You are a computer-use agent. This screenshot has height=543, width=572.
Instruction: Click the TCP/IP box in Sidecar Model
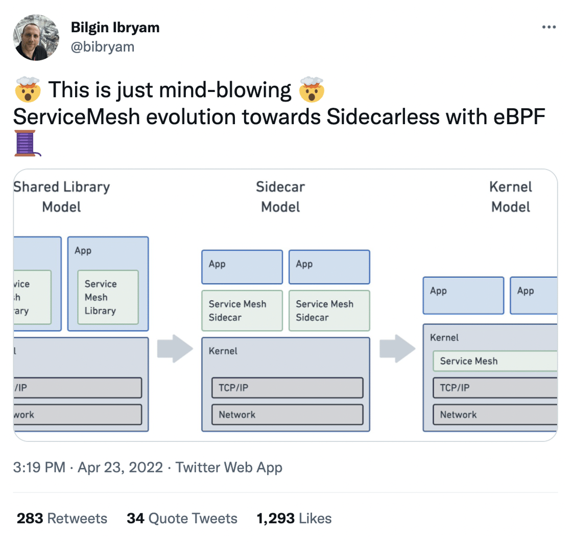coord(287,388)
